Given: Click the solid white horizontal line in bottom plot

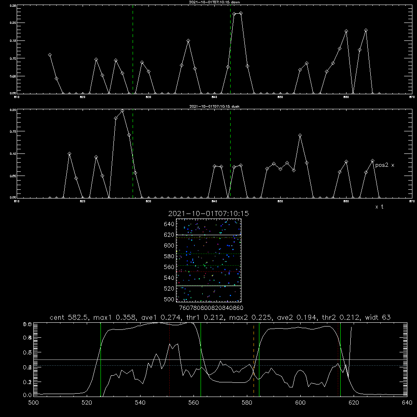Looking at the screenshot, I should [220, 359].
